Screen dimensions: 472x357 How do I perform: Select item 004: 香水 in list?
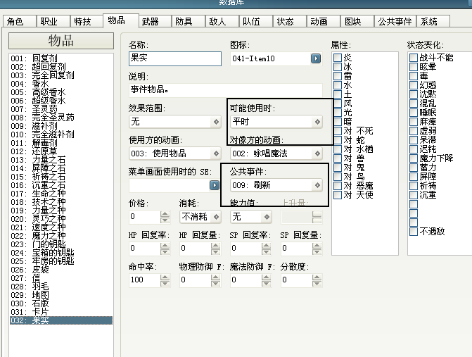coord(61,84)
